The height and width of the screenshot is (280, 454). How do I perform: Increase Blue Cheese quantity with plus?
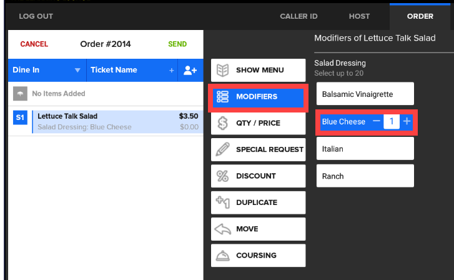tap(407, 121)
